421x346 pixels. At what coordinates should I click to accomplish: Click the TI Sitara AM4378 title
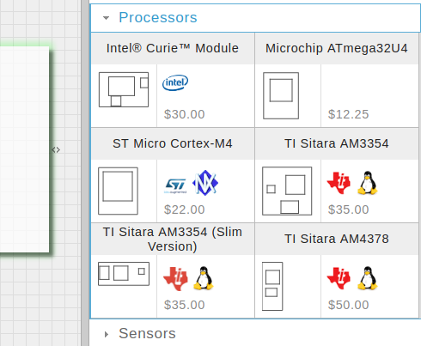point(337,239)
